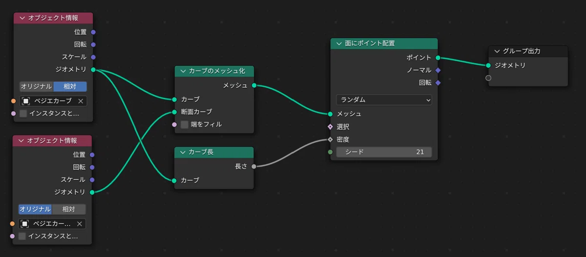The image size is (586, 257).
Task: Click the 断面カーブ input socket
Action: pyautogui.click(x=174, y=112)
